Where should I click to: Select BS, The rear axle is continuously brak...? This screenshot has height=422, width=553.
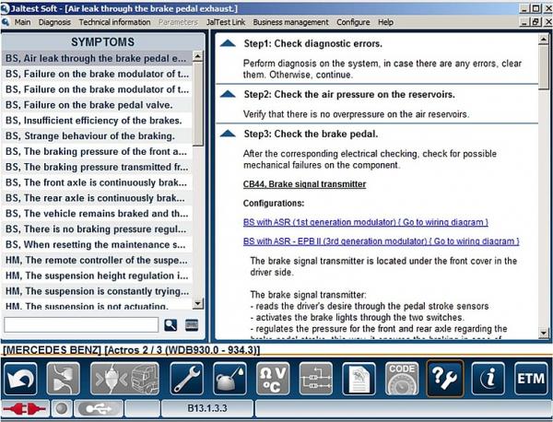[x=97, y=198]
